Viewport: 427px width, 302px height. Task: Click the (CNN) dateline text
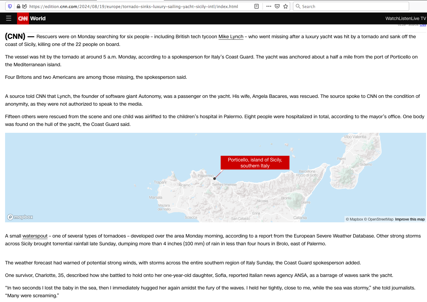(15, 36)
